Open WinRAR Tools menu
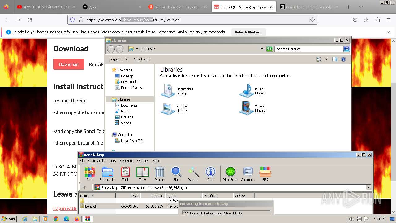This screenshot has height=223, width=396. 112,161
